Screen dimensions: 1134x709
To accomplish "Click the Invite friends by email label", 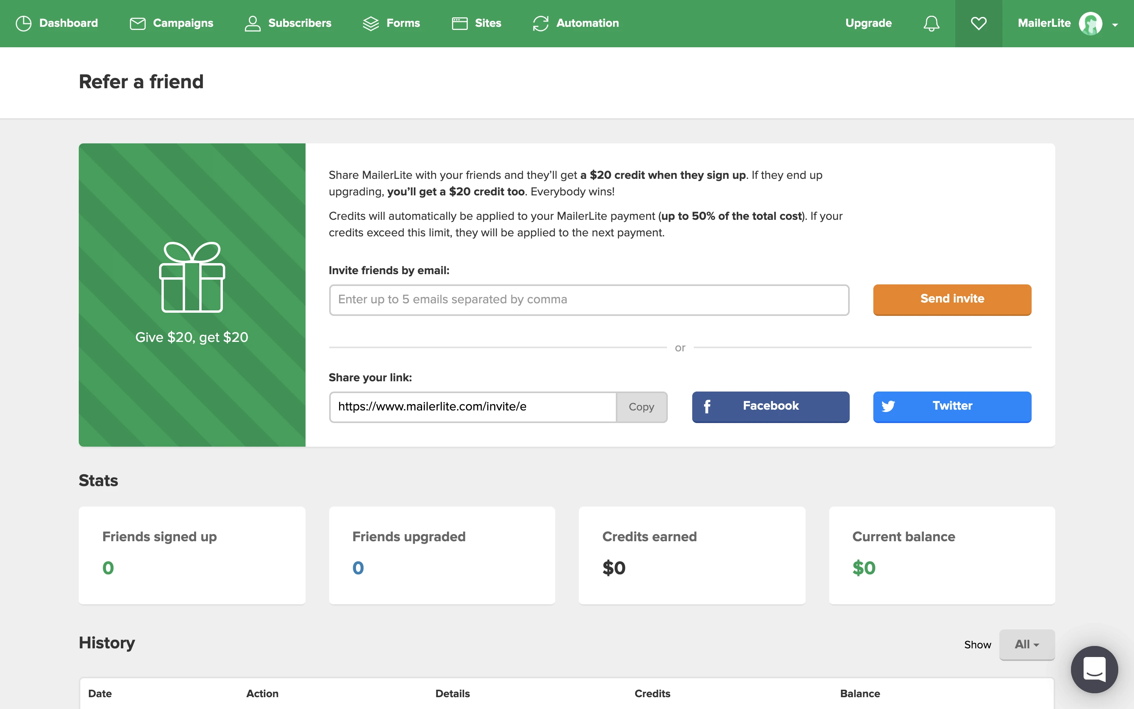I will 389,271.
